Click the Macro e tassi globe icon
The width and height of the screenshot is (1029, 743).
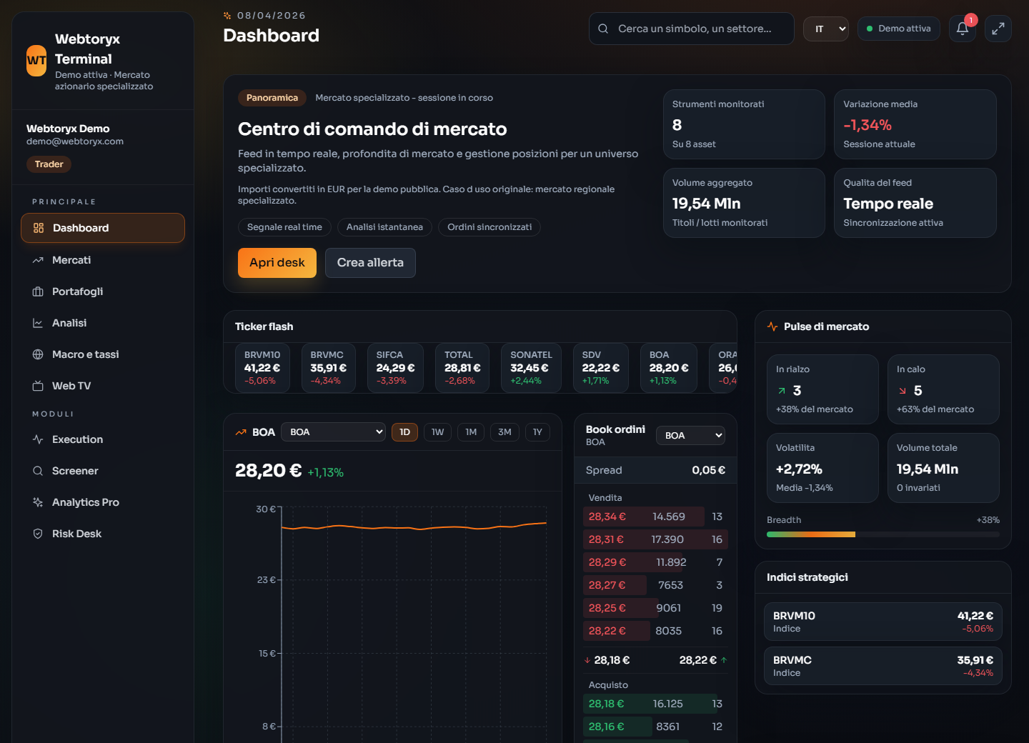click(38, 354)
